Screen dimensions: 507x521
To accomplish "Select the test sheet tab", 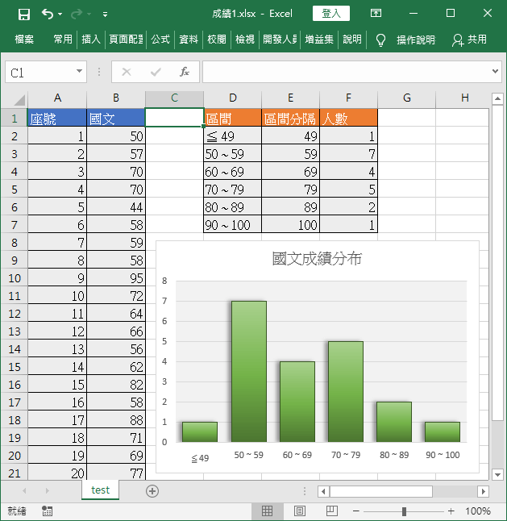I will [100, 490].
